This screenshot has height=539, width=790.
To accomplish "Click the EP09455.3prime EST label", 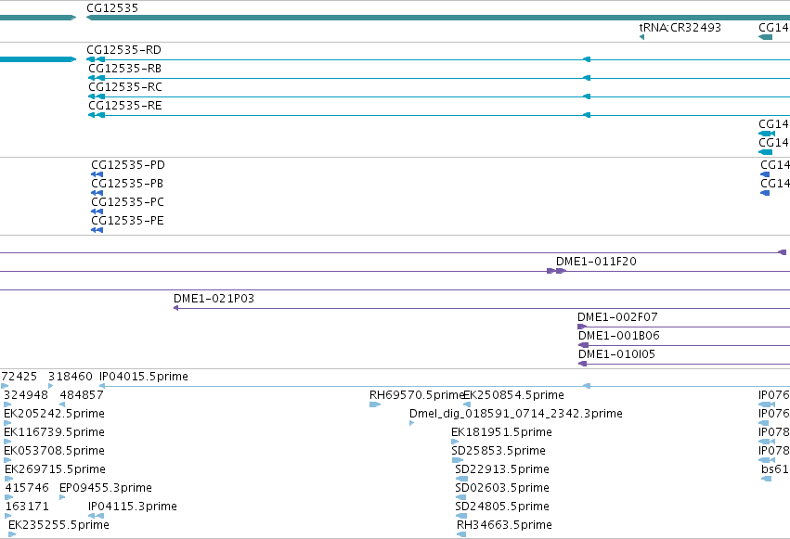I will [106, 489].
